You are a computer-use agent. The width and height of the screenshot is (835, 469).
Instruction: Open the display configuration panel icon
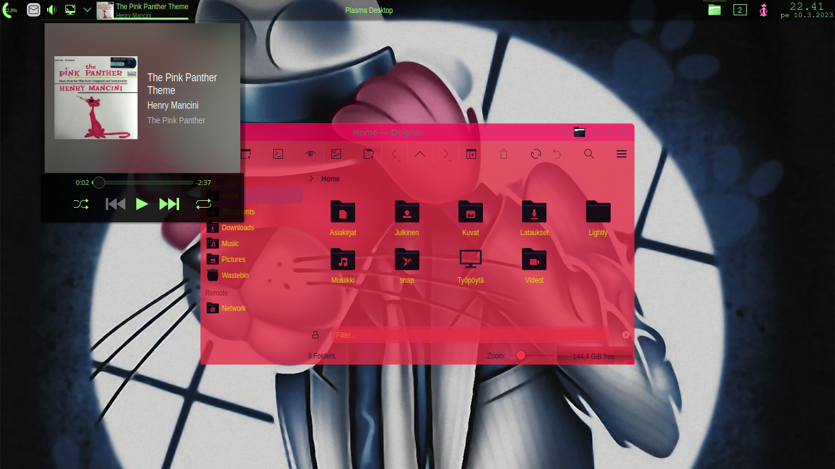(70, 10)
